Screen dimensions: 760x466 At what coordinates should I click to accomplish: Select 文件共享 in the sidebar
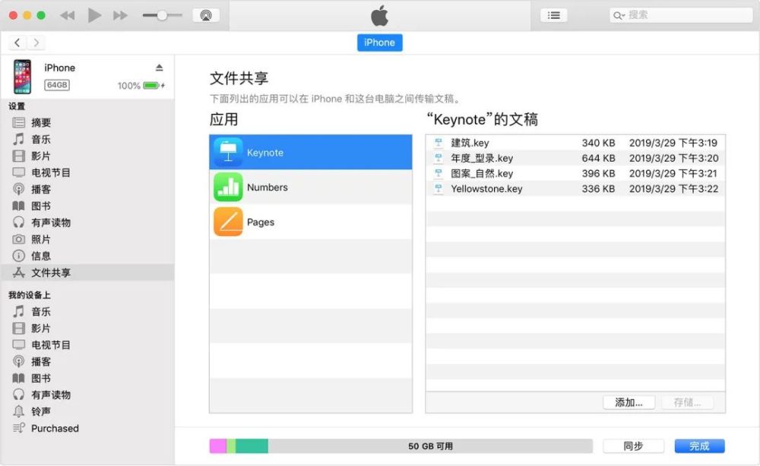[x=87, y=272]
